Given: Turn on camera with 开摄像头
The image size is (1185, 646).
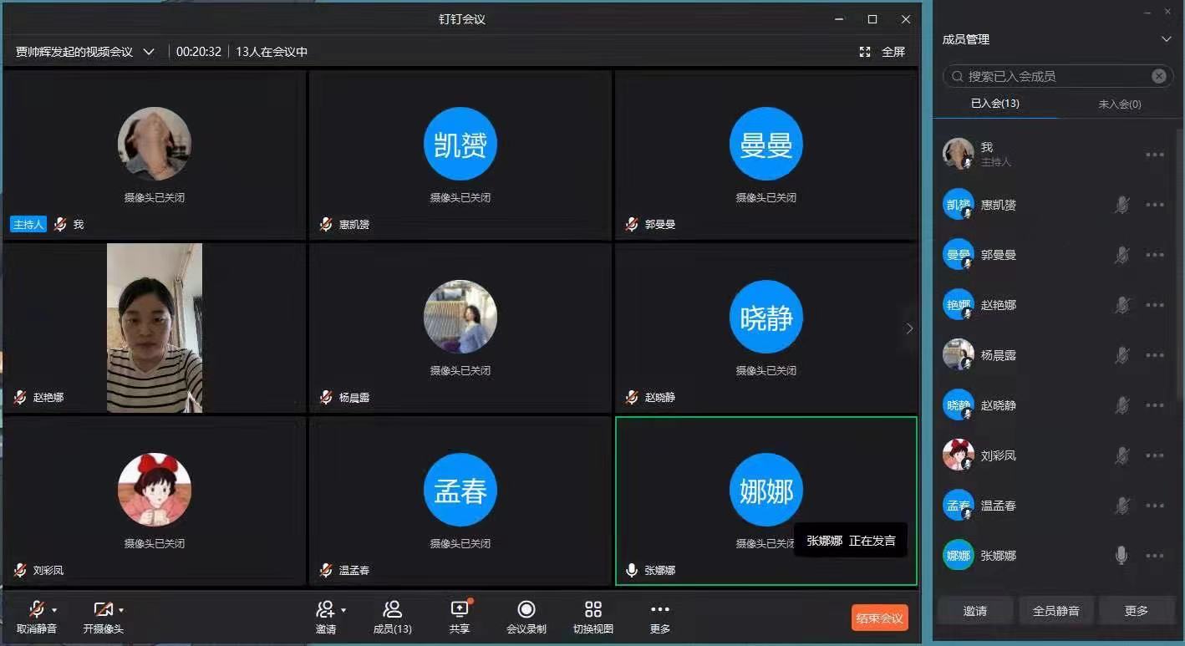Looking at the screenshot, I should pos(103,610).
